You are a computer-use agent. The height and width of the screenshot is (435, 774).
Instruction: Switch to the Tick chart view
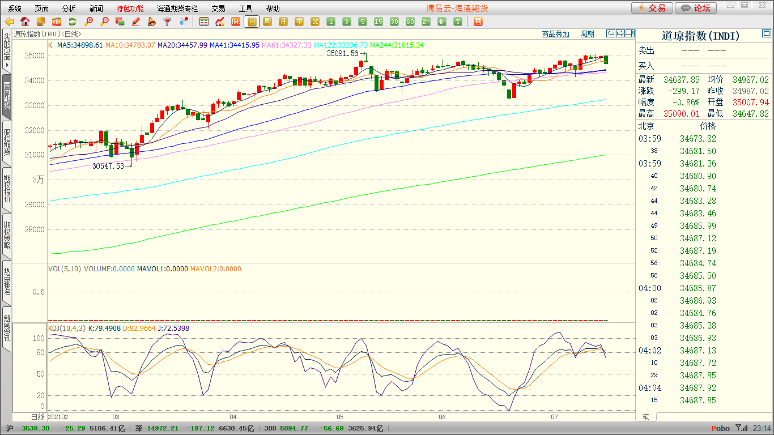click(x=236, y=22)
